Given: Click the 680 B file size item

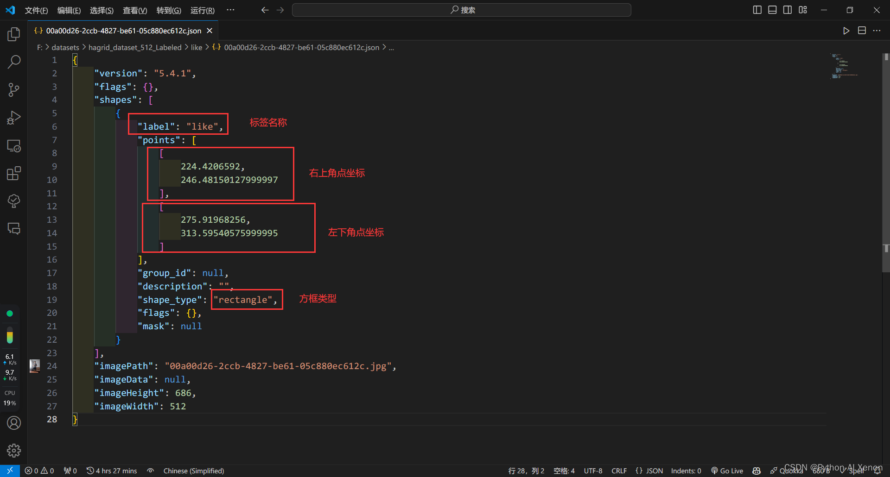Looking at the screenshot, I should (x=821, y=471).
